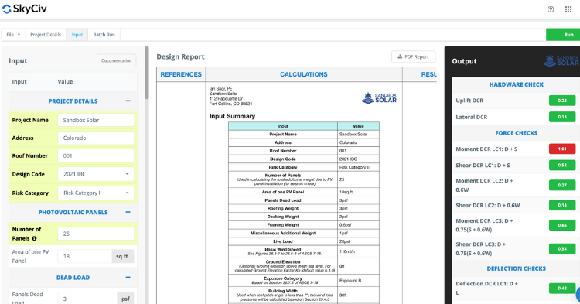
Task: Collapse the Project Details section
Action: coord(128,101)
